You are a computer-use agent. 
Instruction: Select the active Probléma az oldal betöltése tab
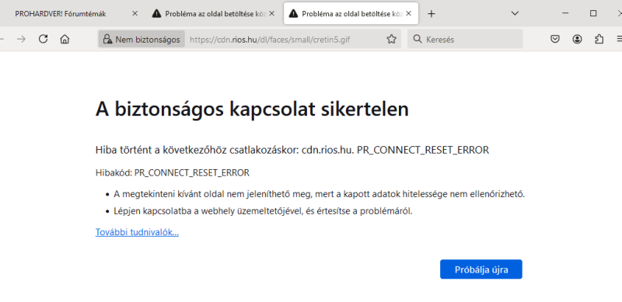tap(351, 14)
